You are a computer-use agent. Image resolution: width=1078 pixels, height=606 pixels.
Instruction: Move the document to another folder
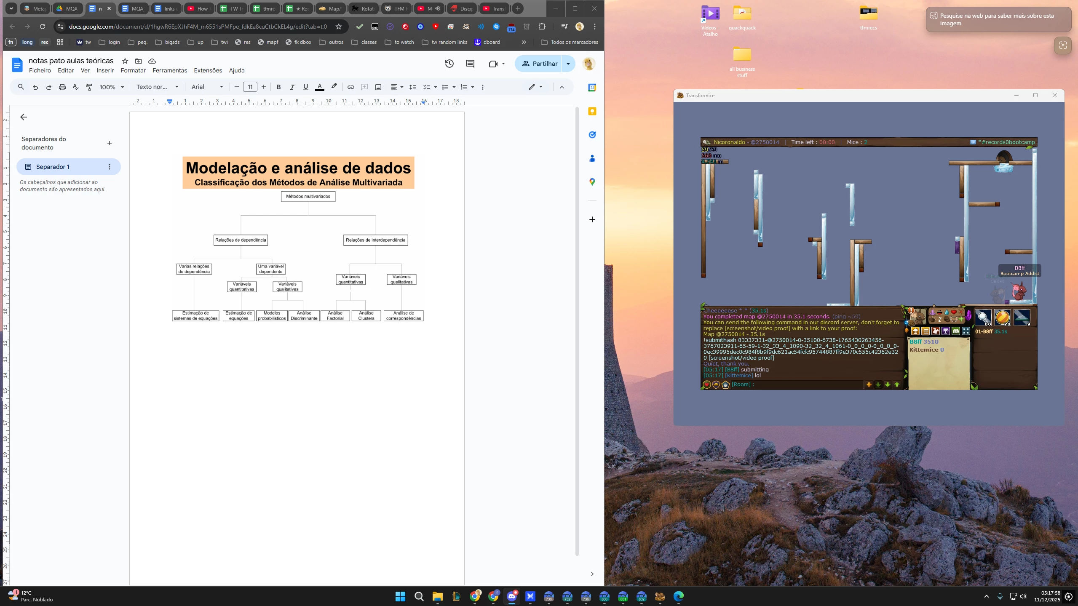tap(139, 61)
